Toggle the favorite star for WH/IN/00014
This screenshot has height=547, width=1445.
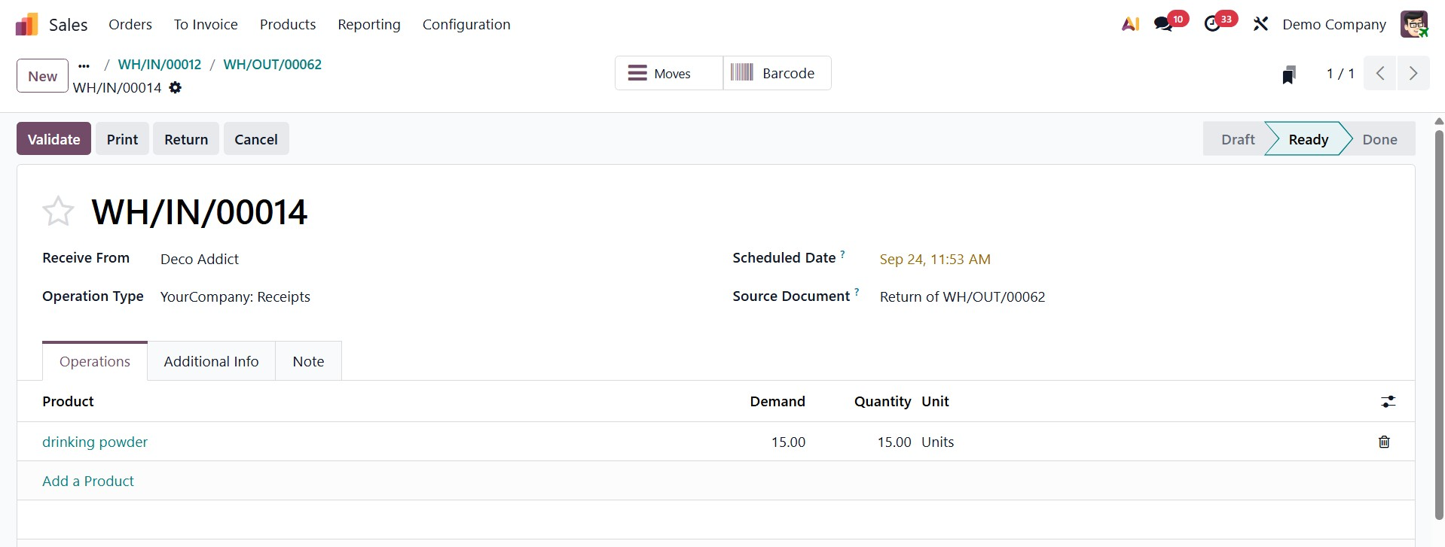[x=58, y=211]
